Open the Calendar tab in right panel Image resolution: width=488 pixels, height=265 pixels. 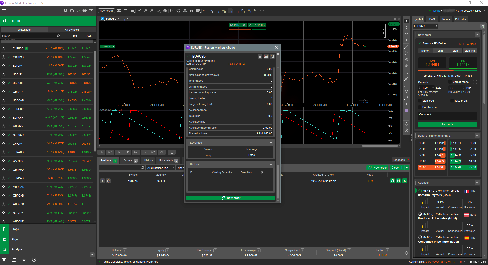[x=461, y=19]
